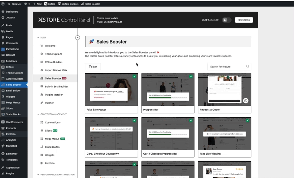Open the comments bubble in admin bar

pos(25,4)
